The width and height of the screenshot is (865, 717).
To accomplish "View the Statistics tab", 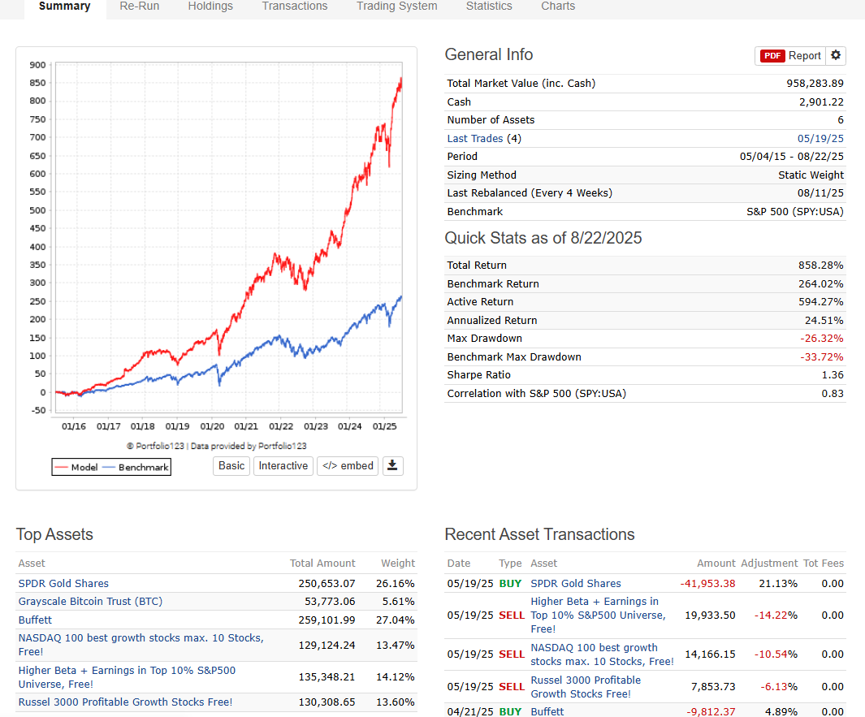I will (x=489, y=6).
